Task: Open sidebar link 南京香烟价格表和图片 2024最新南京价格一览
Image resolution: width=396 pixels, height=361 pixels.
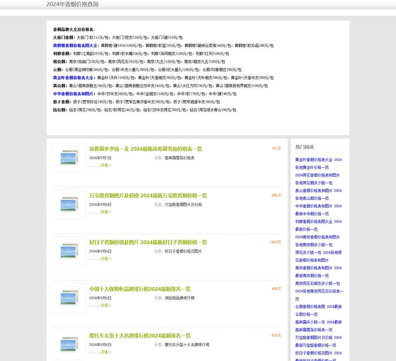Action: click(x=318, y=272)
